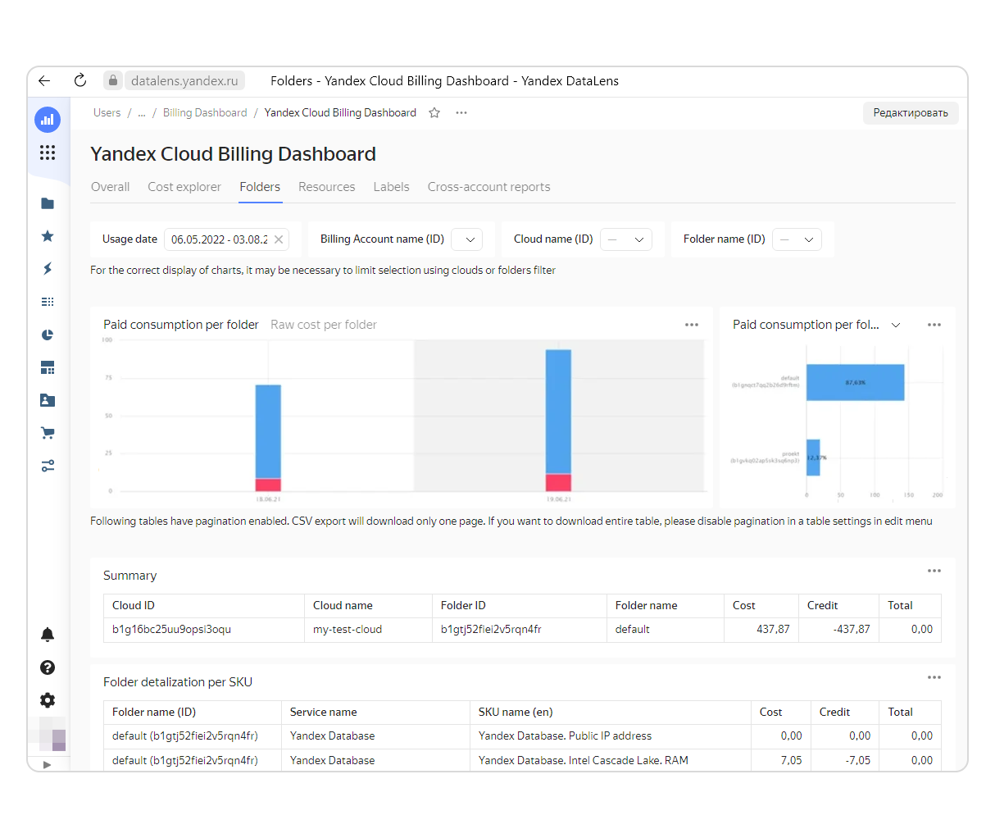
Task: Click the Billing Dashboard breadcrumb link
Action: point(205,113)
